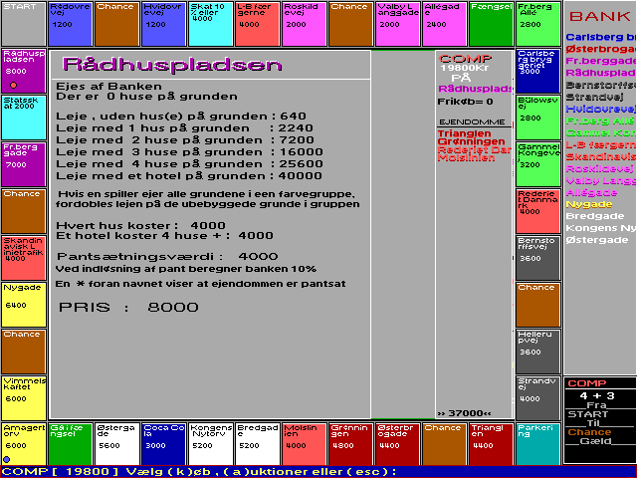Click the Gæld label in dice panel

(x=595, y=441)
